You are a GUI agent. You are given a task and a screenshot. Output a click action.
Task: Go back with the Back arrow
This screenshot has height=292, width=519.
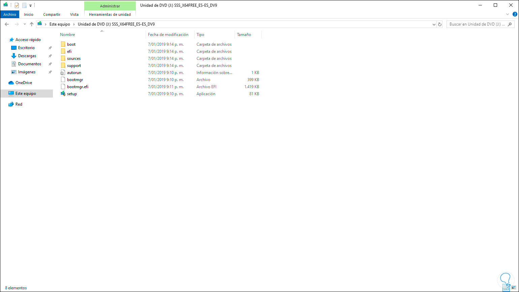[7, 24]
